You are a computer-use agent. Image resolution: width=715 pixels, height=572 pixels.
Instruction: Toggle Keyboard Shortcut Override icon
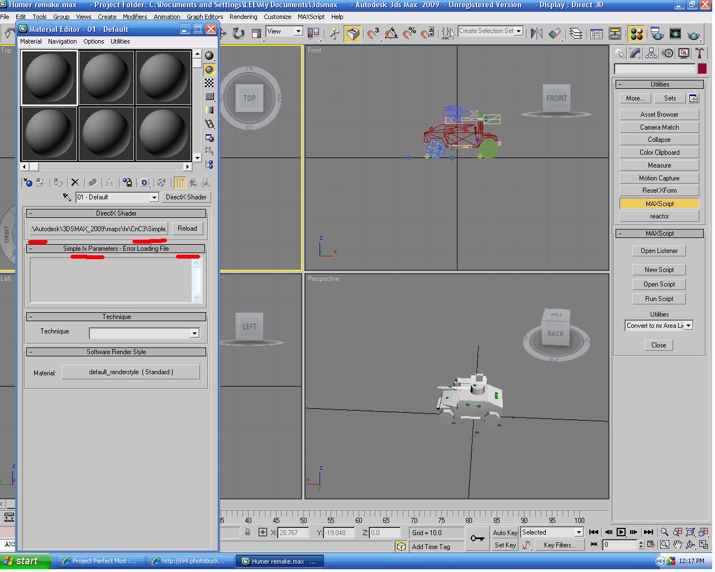[352, 34]
